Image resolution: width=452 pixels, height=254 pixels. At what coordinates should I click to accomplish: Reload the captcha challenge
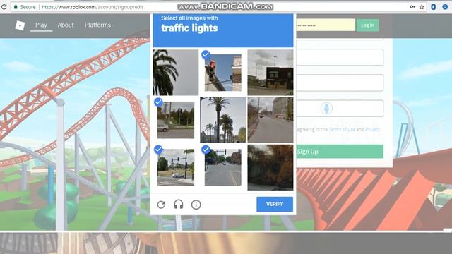coord(161,205)
